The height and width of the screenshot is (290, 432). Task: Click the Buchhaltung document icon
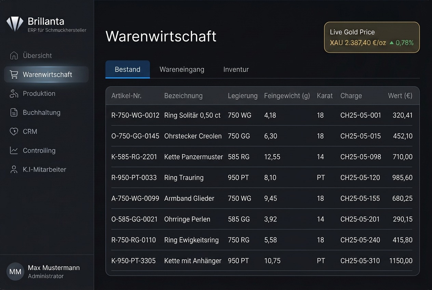coord(14,113)
